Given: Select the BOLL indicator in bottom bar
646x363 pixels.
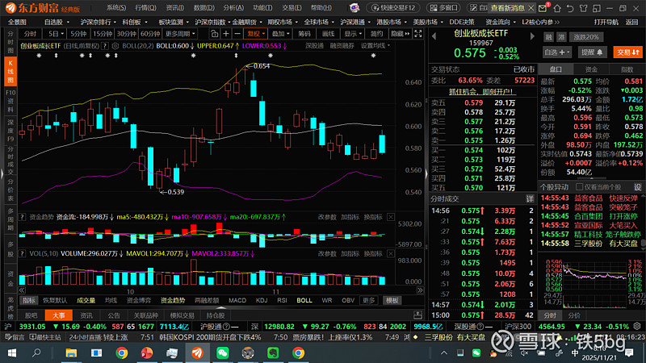Looking at the screenshot, I should (304, 300).
